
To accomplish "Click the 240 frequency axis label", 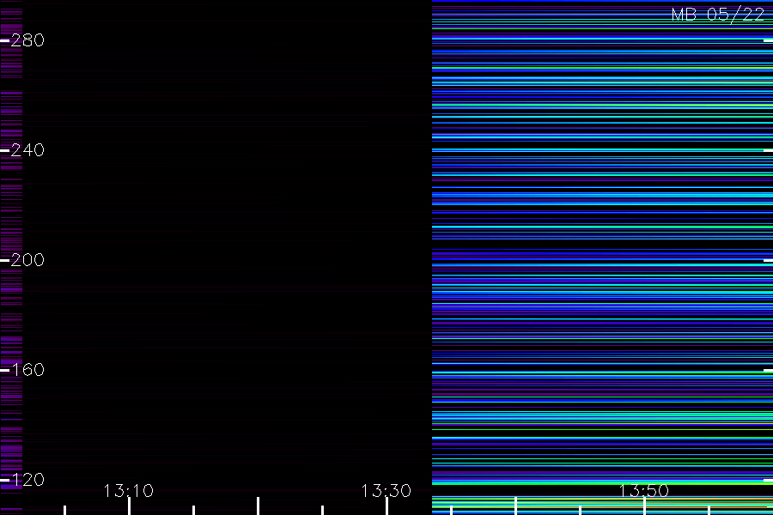I will click(x=27, y=150).
